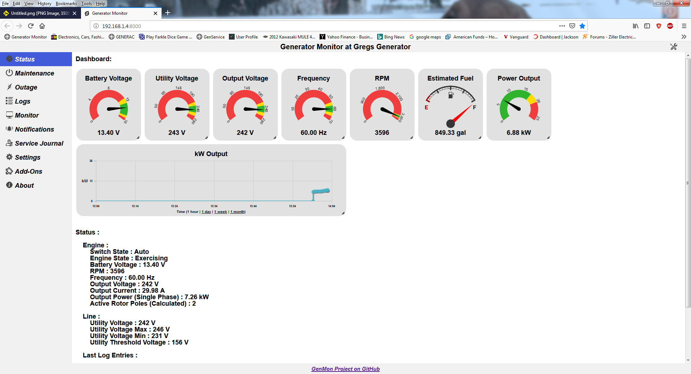The image size is (691, 374).
Task: Toggle the browser sidebar view icon
Action: pos(647,26)
